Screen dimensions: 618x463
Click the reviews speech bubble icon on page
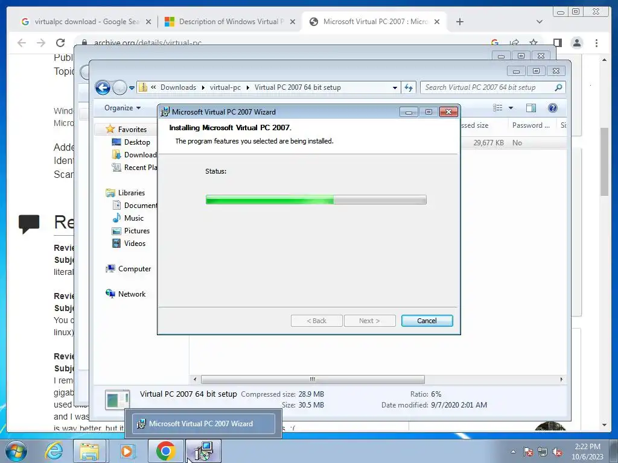coord(29,224)
